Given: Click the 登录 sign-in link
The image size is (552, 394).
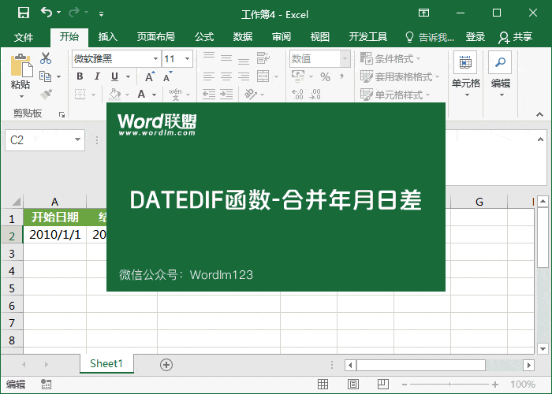Looking at the screenshot, I should [476, 37].
